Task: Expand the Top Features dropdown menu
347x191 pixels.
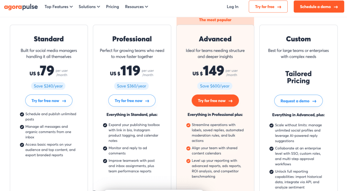Action: pos(59,7)
